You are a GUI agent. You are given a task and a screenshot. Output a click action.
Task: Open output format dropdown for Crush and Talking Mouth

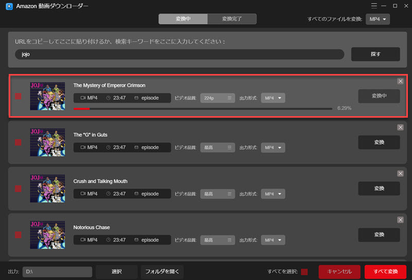[x=273, y=194]
